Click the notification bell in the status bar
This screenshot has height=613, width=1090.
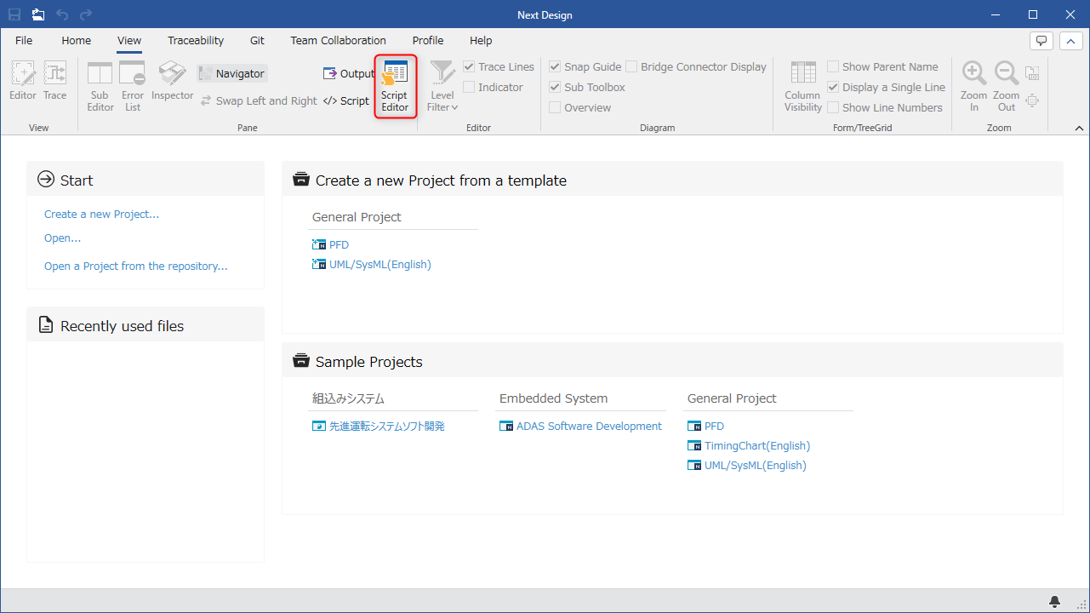(x=1055, y=601)
